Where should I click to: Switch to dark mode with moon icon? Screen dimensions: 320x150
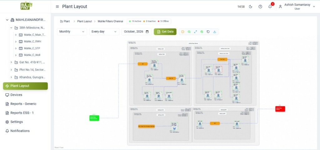click(x=251, y=7)
